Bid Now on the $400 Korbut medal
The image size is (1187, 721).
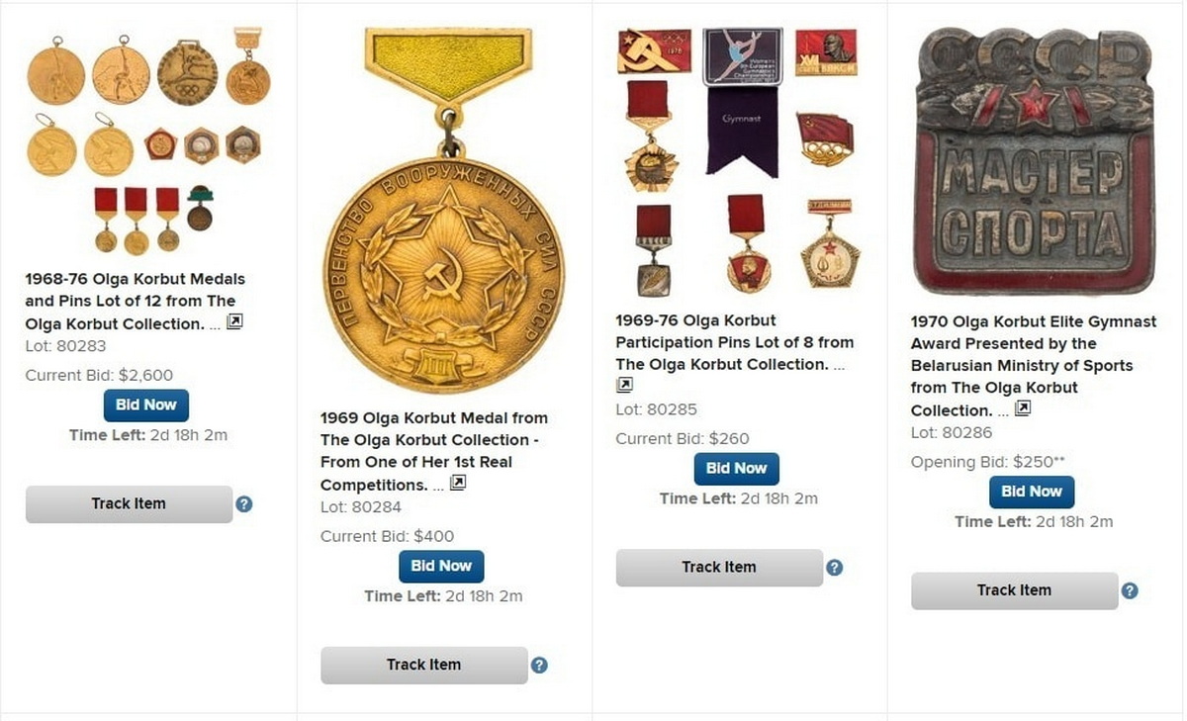(x=441, y=567)
